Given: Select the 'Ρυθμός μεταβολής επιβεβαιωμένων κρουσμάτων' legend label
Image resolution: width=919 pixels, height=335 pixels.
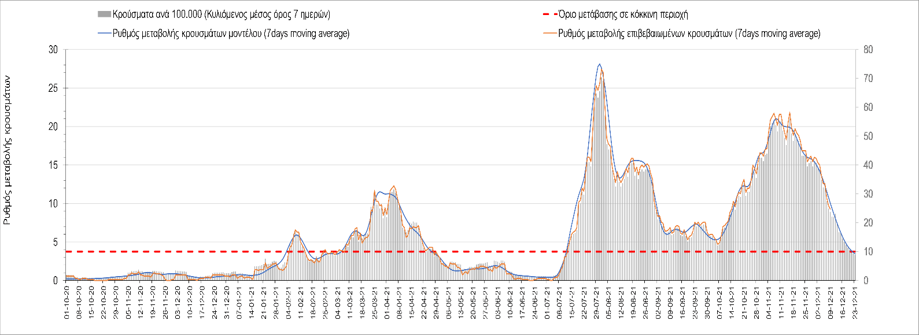Looking at the screenshot, I should [x=689, y=33].
